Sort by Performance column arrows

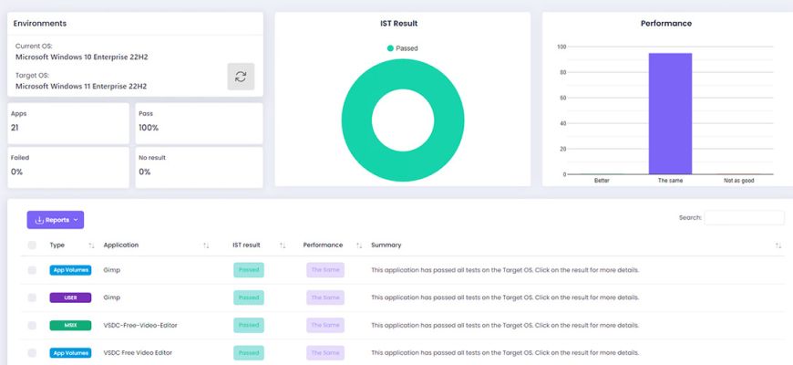[359, 245]
